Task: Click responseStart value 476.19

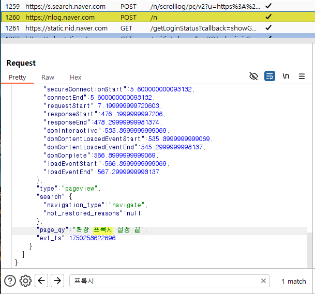Action: (x=132, y=114)
